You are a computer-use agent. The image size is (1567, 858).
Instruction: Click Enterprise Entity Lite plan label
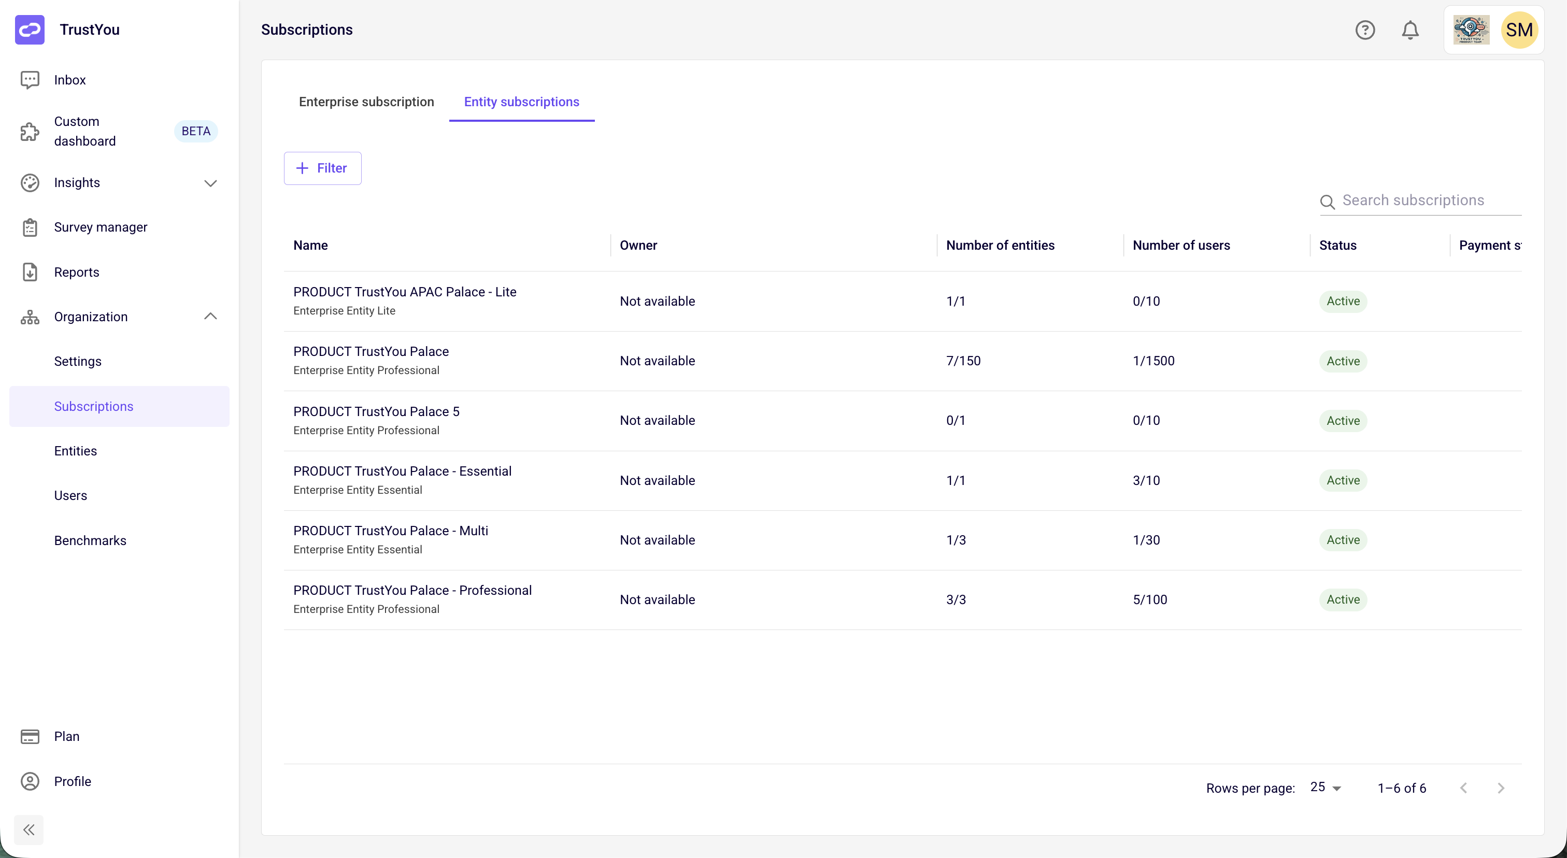coord(344,311)
